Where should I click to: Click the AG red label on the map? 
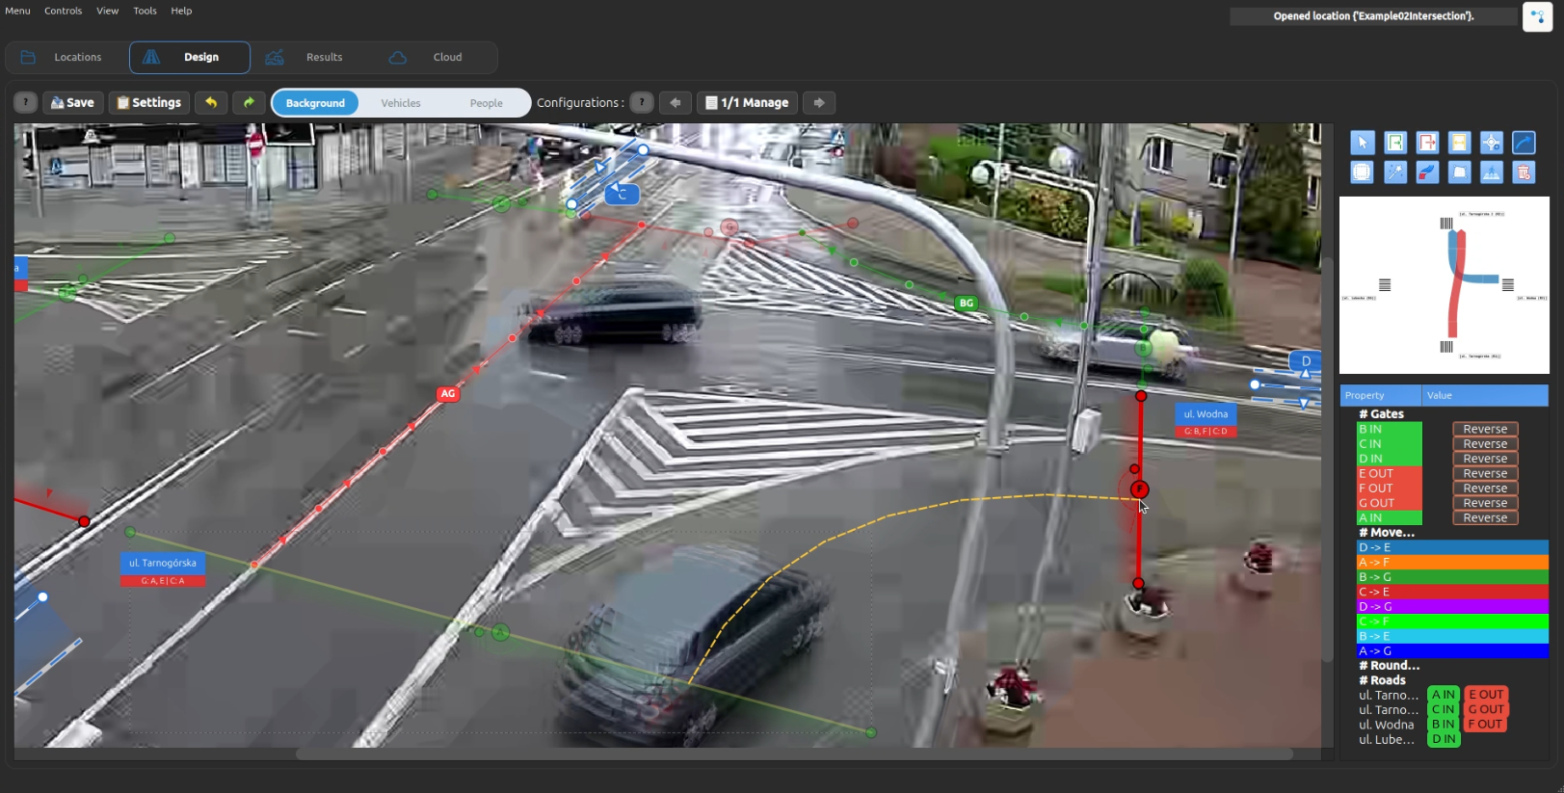(448, 393)
